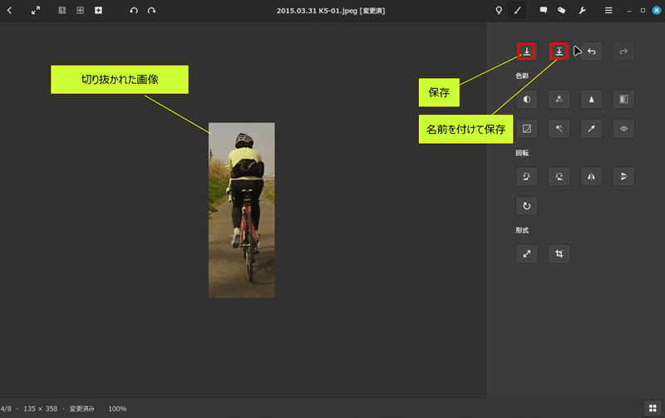665x418 pixels.
Task: Click the 変更済み status text
Action: click(x=81, y=409)
